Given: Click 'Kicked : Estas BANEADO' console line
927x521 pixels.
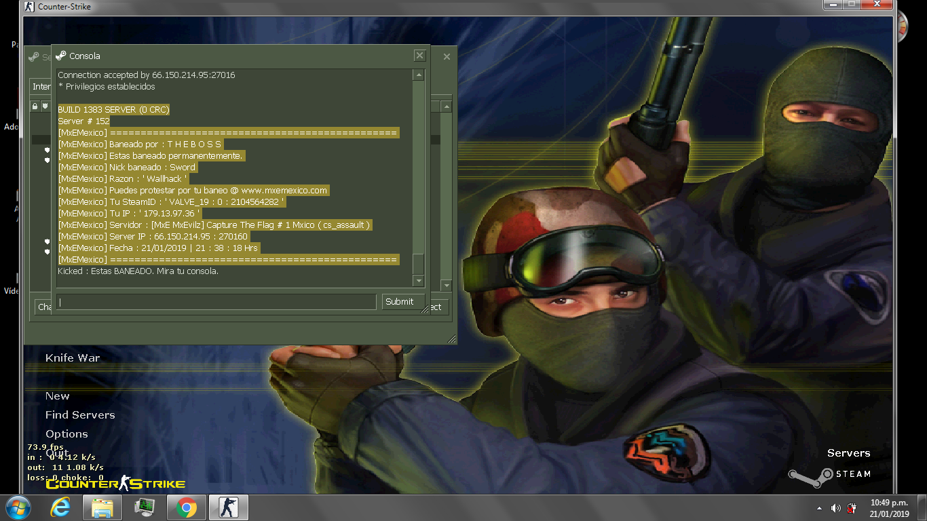Looking at the screenshot, I should pyautogui.click(x=138, y=271).
